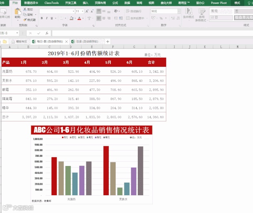Toggle underline formatting
The height and width of the screenshot is (213, 253).
(x=52, y=18)
